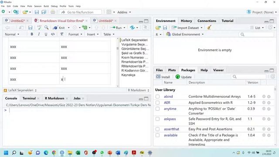Viewport: 279px width, 157px height.
Task: Click the publish icon in editor
Action: tap(132, 27)
